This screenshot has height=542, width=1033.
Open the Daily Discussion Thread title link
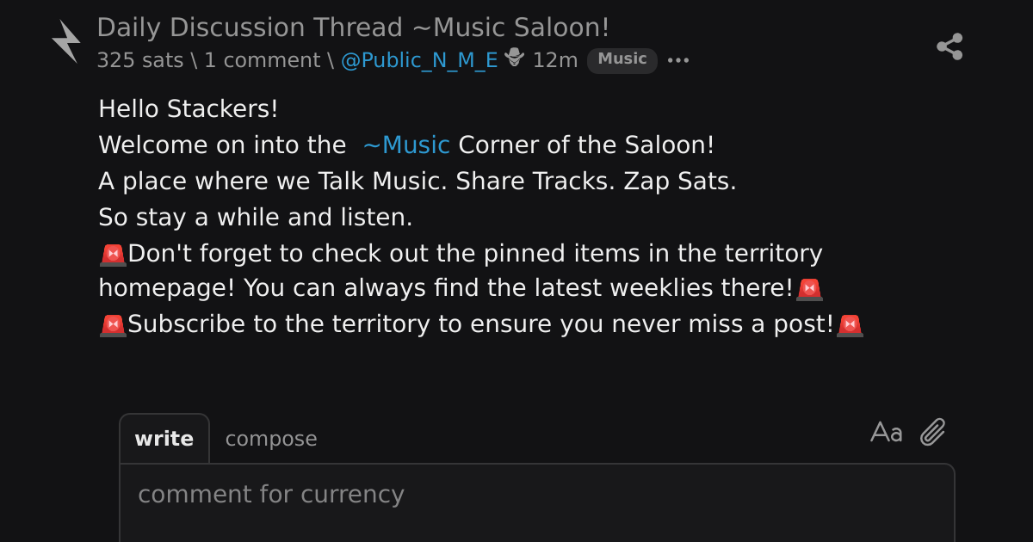(x=353, y=28)
